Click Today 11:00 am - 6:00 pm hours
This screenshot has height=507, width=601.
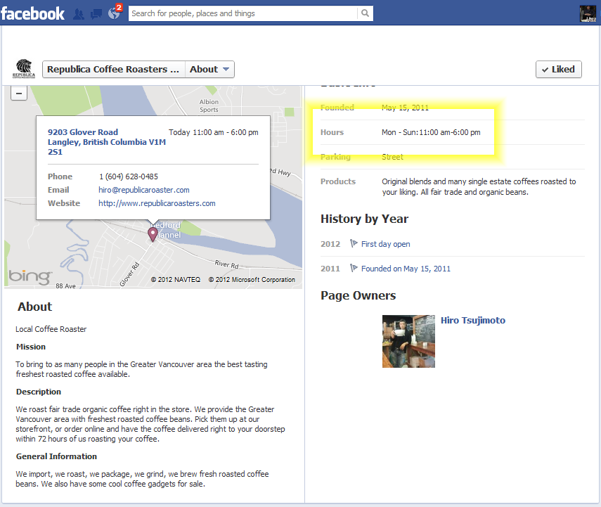[x=214, y=132]
